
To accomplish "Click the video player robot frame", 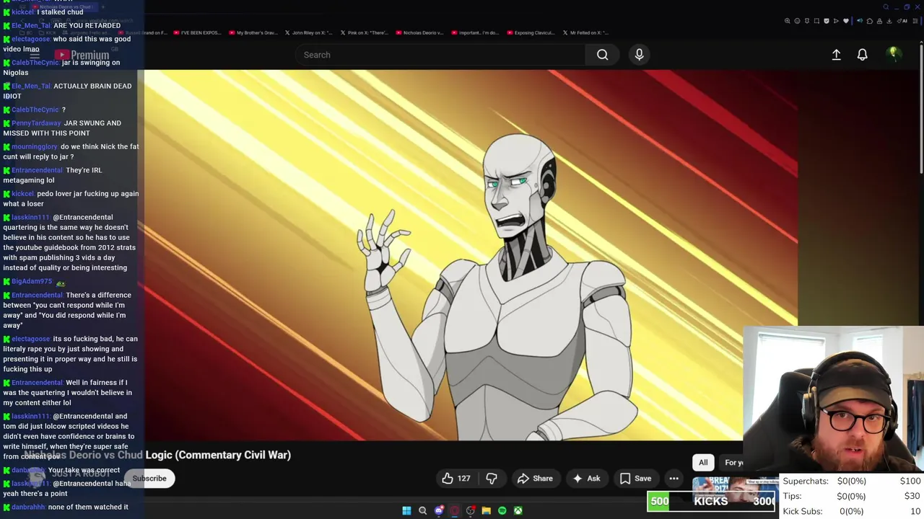I will click(x=471, y=255).
